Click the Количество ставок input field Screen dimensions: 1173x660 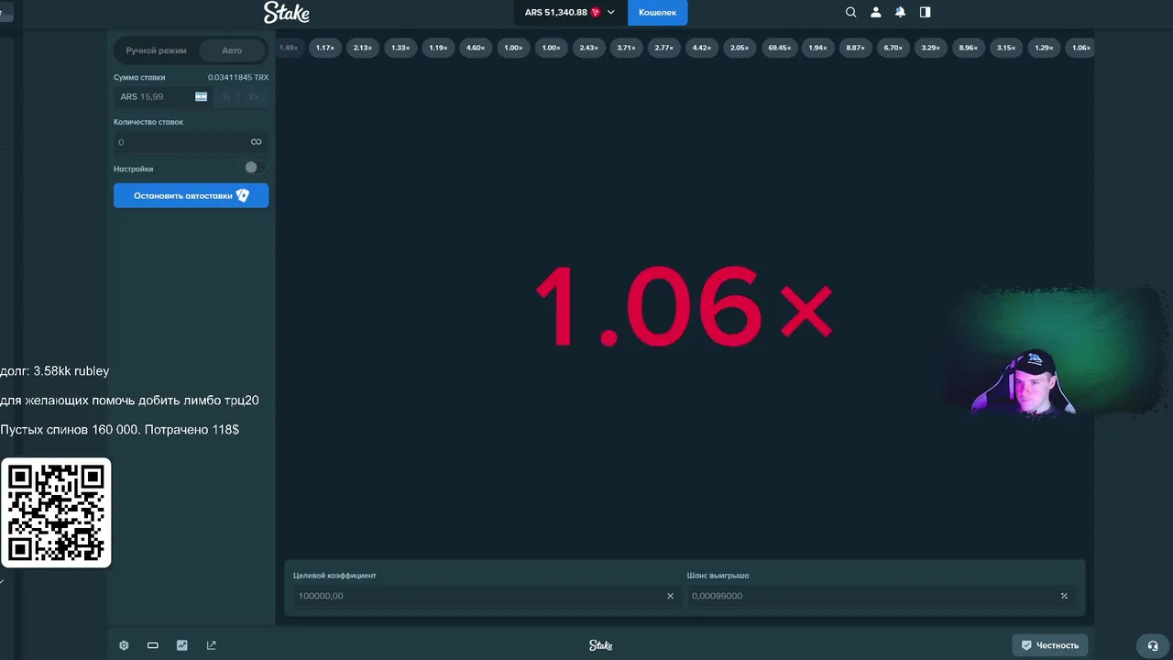pos(191,142)
